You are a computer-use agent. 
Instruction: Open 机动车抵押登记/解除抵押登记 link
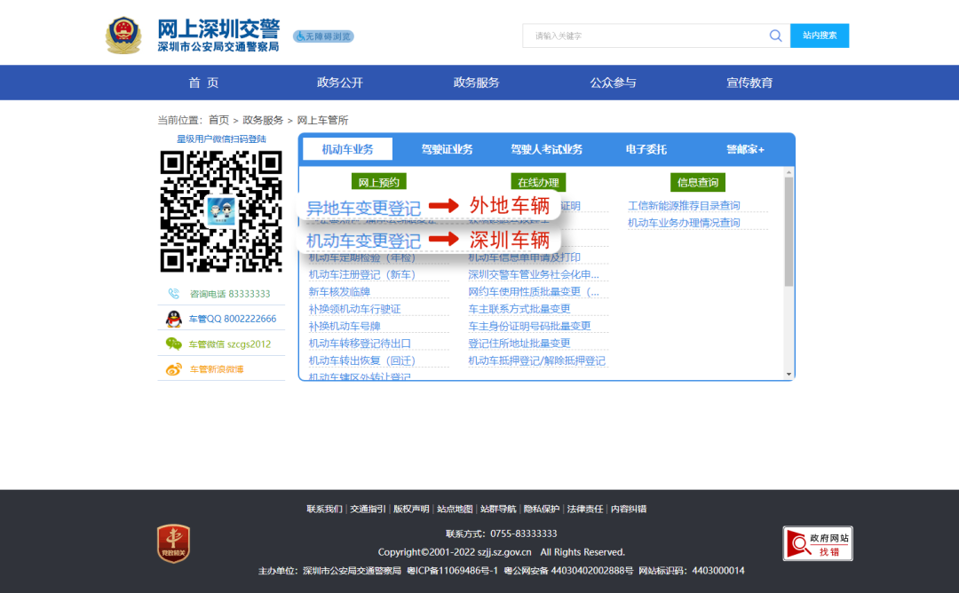click(x=537, y=360)
